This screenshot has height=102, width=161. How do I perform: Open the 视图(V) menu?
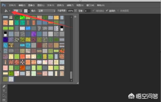[80, 5]
